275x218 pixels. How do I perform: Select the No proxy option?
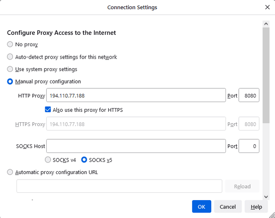[10, 44]
